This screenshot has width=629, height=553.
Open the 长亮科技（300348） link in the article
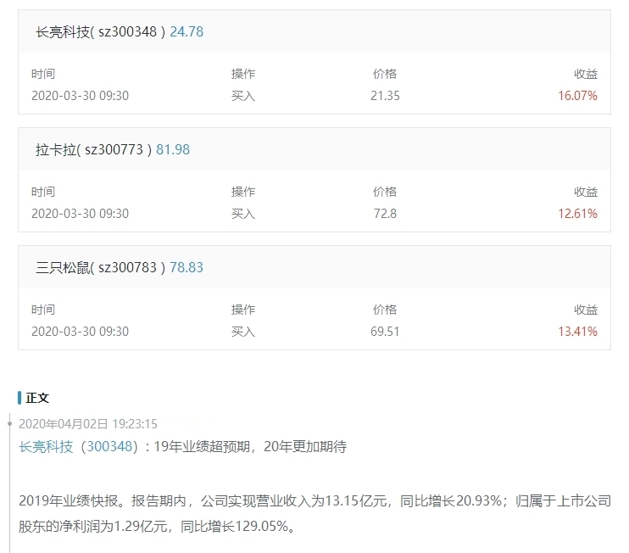(x=79, y=446)
